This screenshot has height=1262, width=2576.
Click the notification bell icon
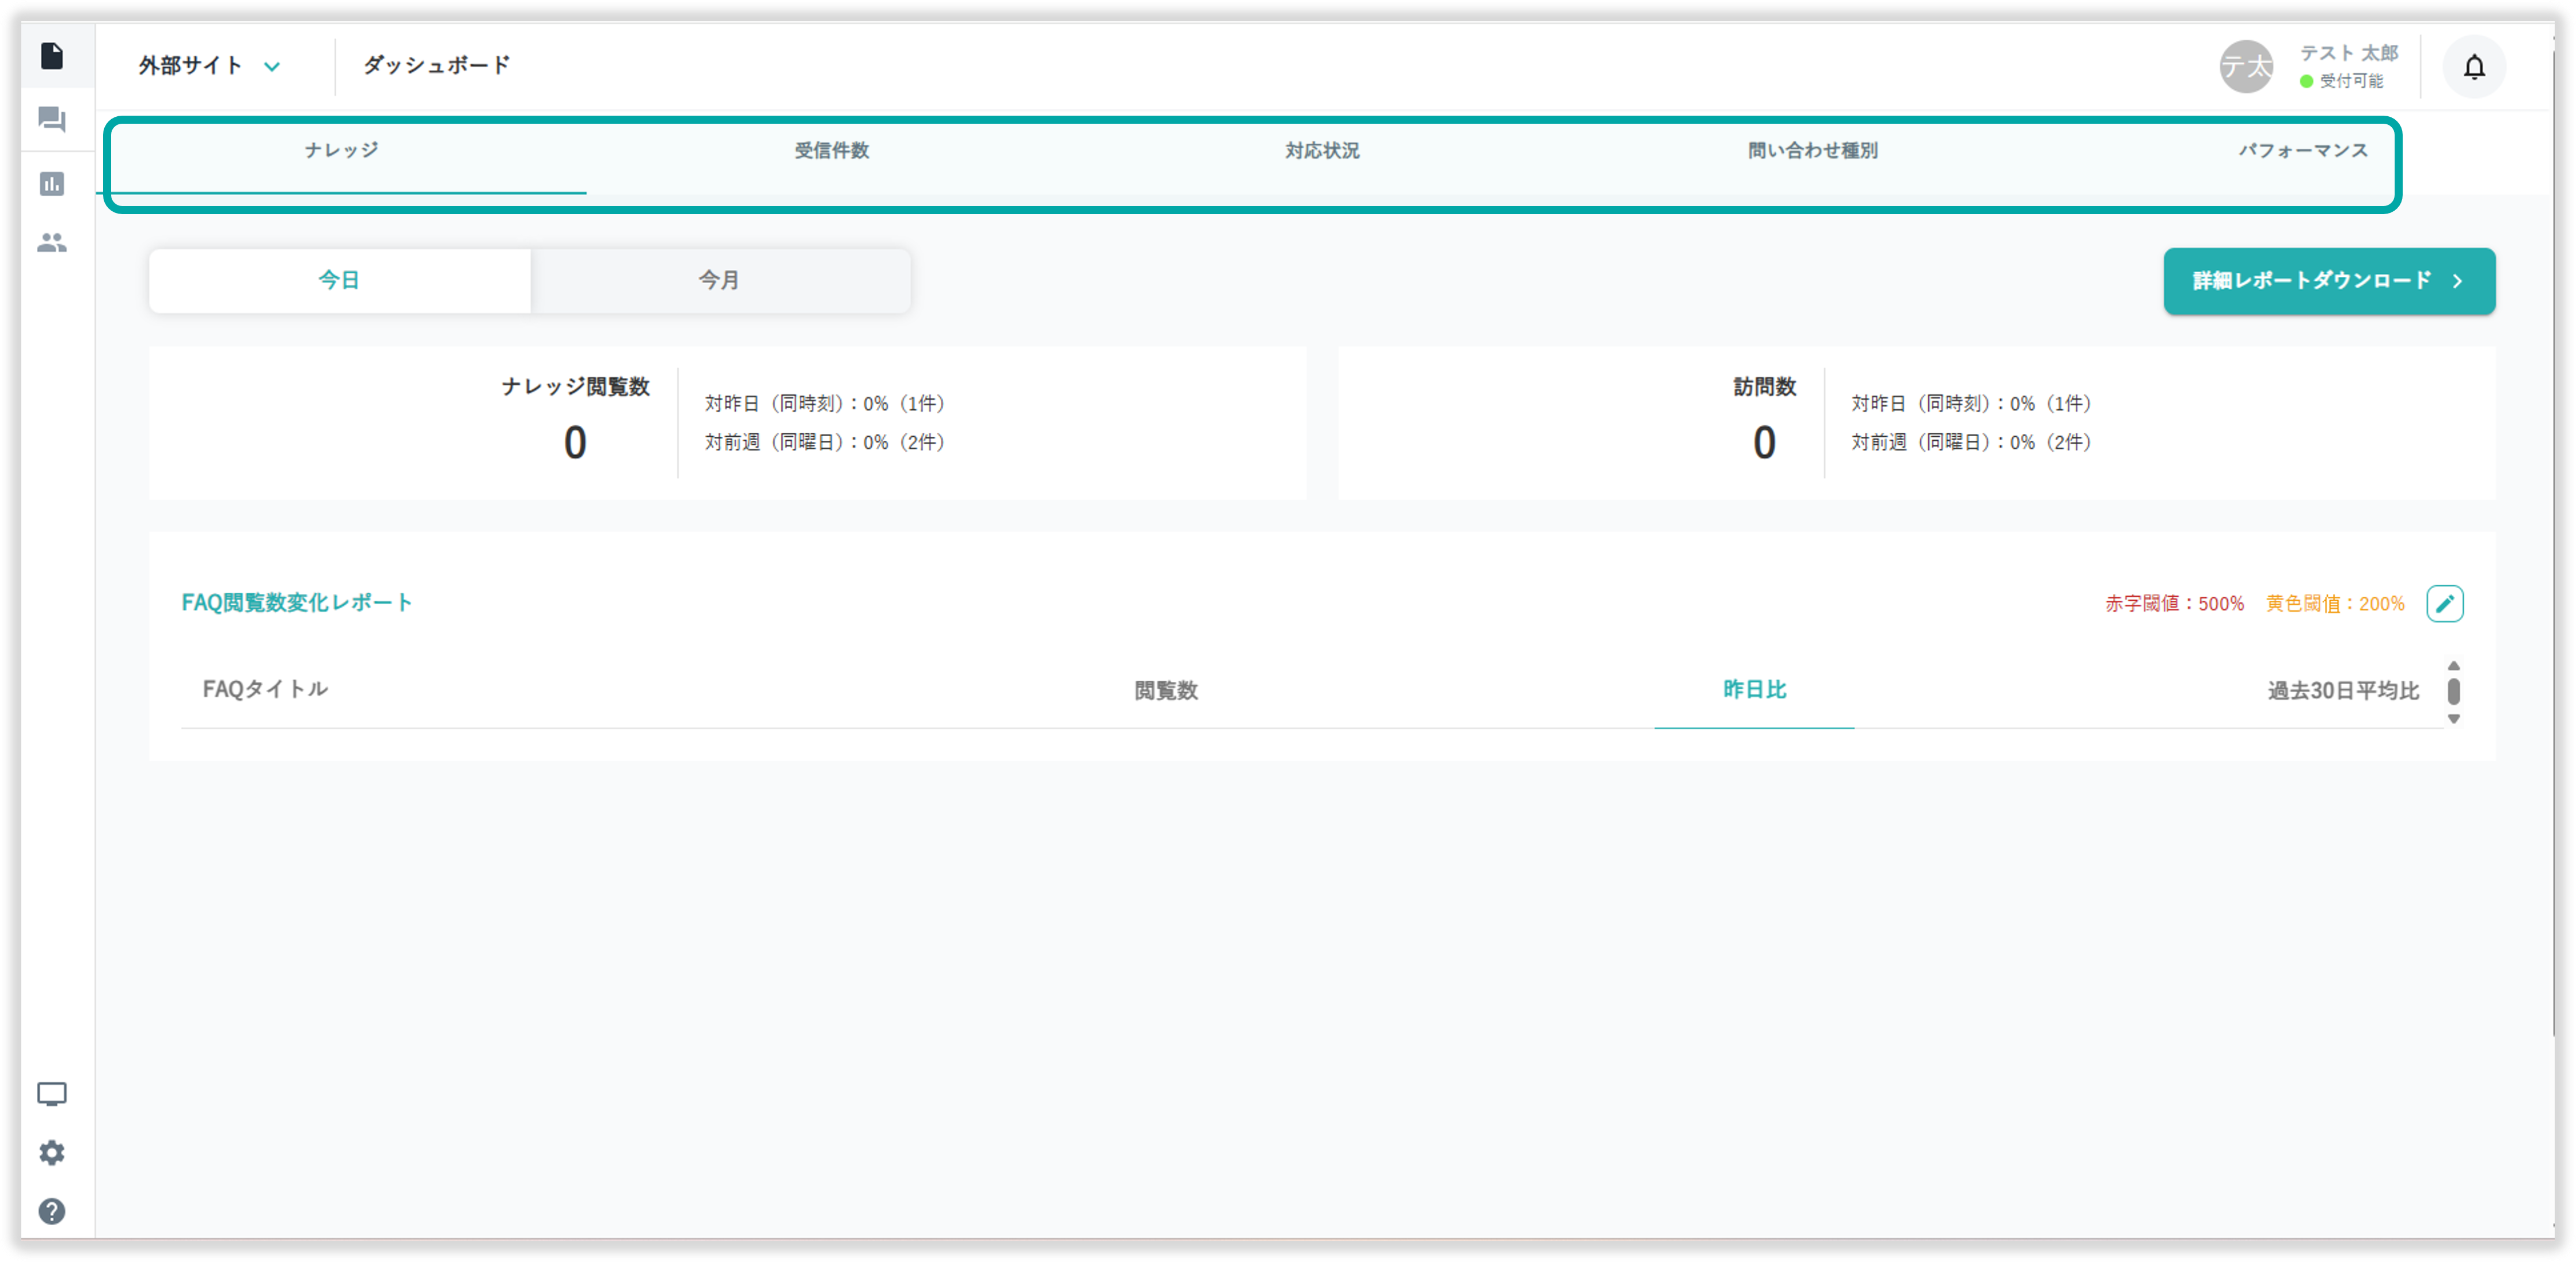coord(2474,67)
